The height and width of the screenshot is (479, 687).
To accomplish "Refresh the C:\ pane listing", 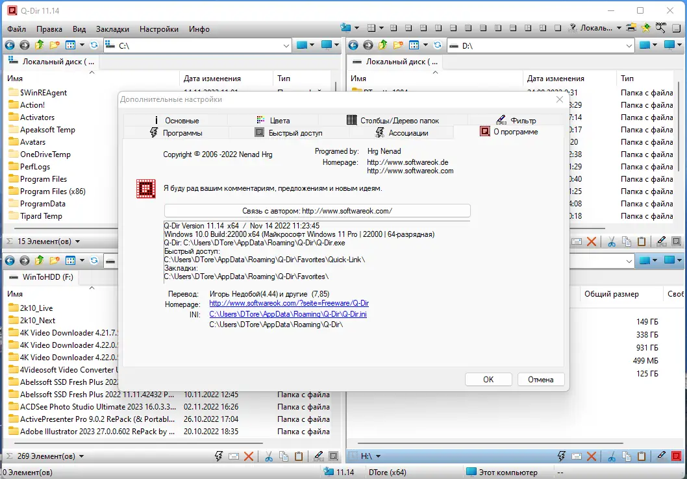I will [x=94, y=45].
